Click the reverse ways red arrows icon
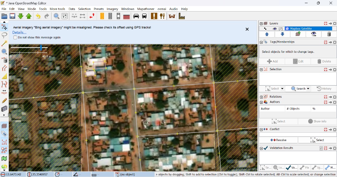337x177 pixels. [92, 16]
